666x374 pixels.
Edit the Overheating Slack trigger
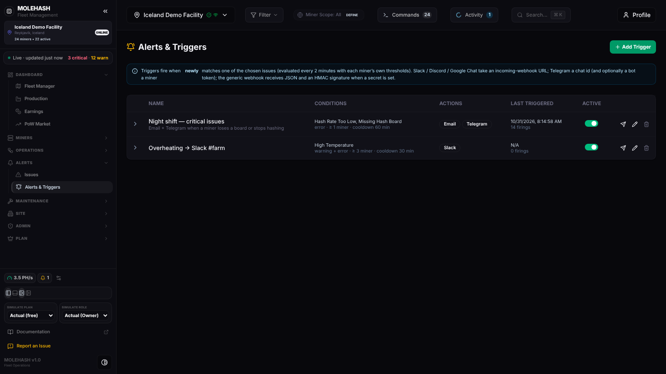click(635, 148)
